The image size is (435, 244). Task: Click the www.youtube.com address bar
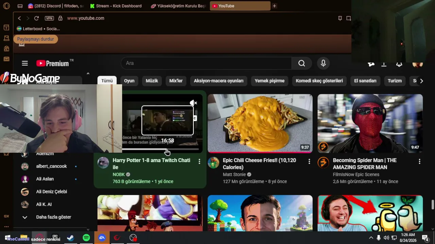click(86, 18)
